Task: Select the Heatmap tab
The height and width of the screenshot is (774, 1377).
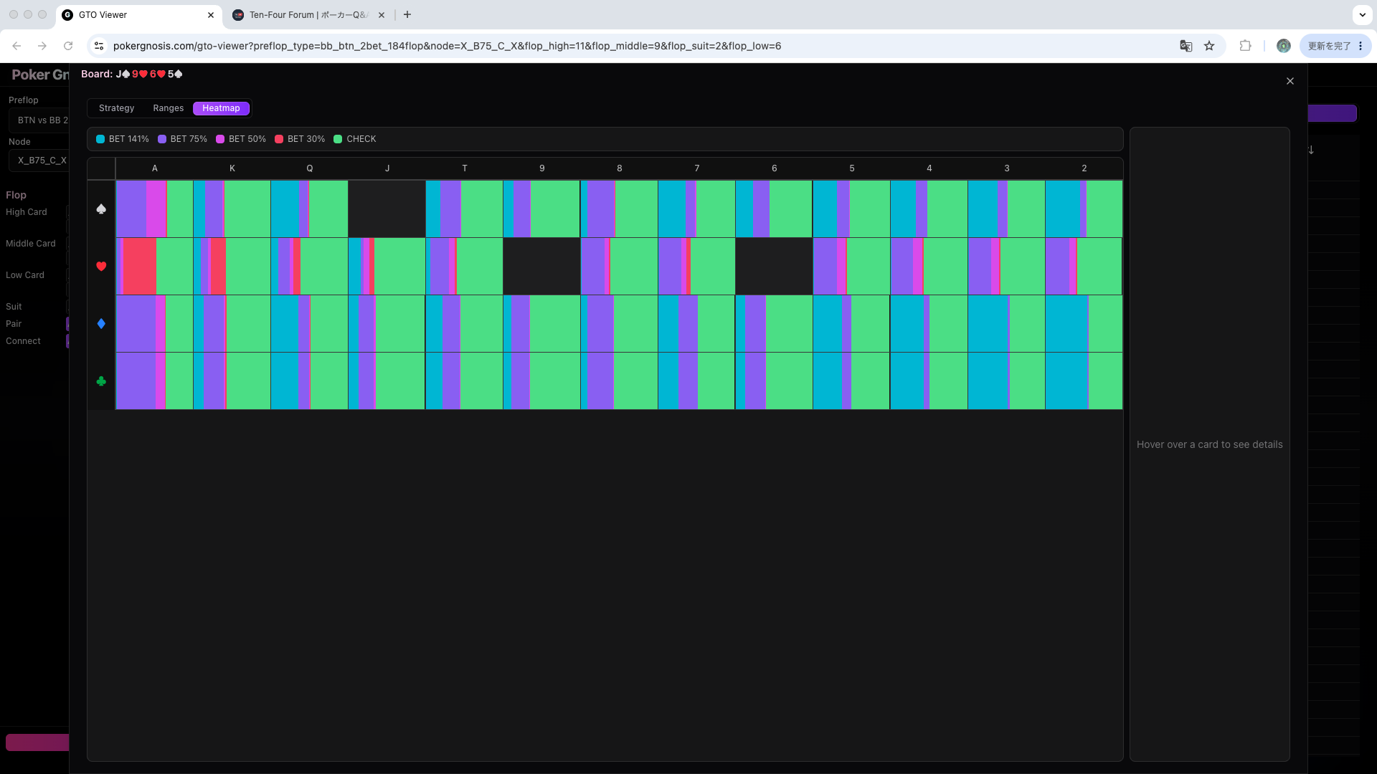Action: (x=221, y=108)
